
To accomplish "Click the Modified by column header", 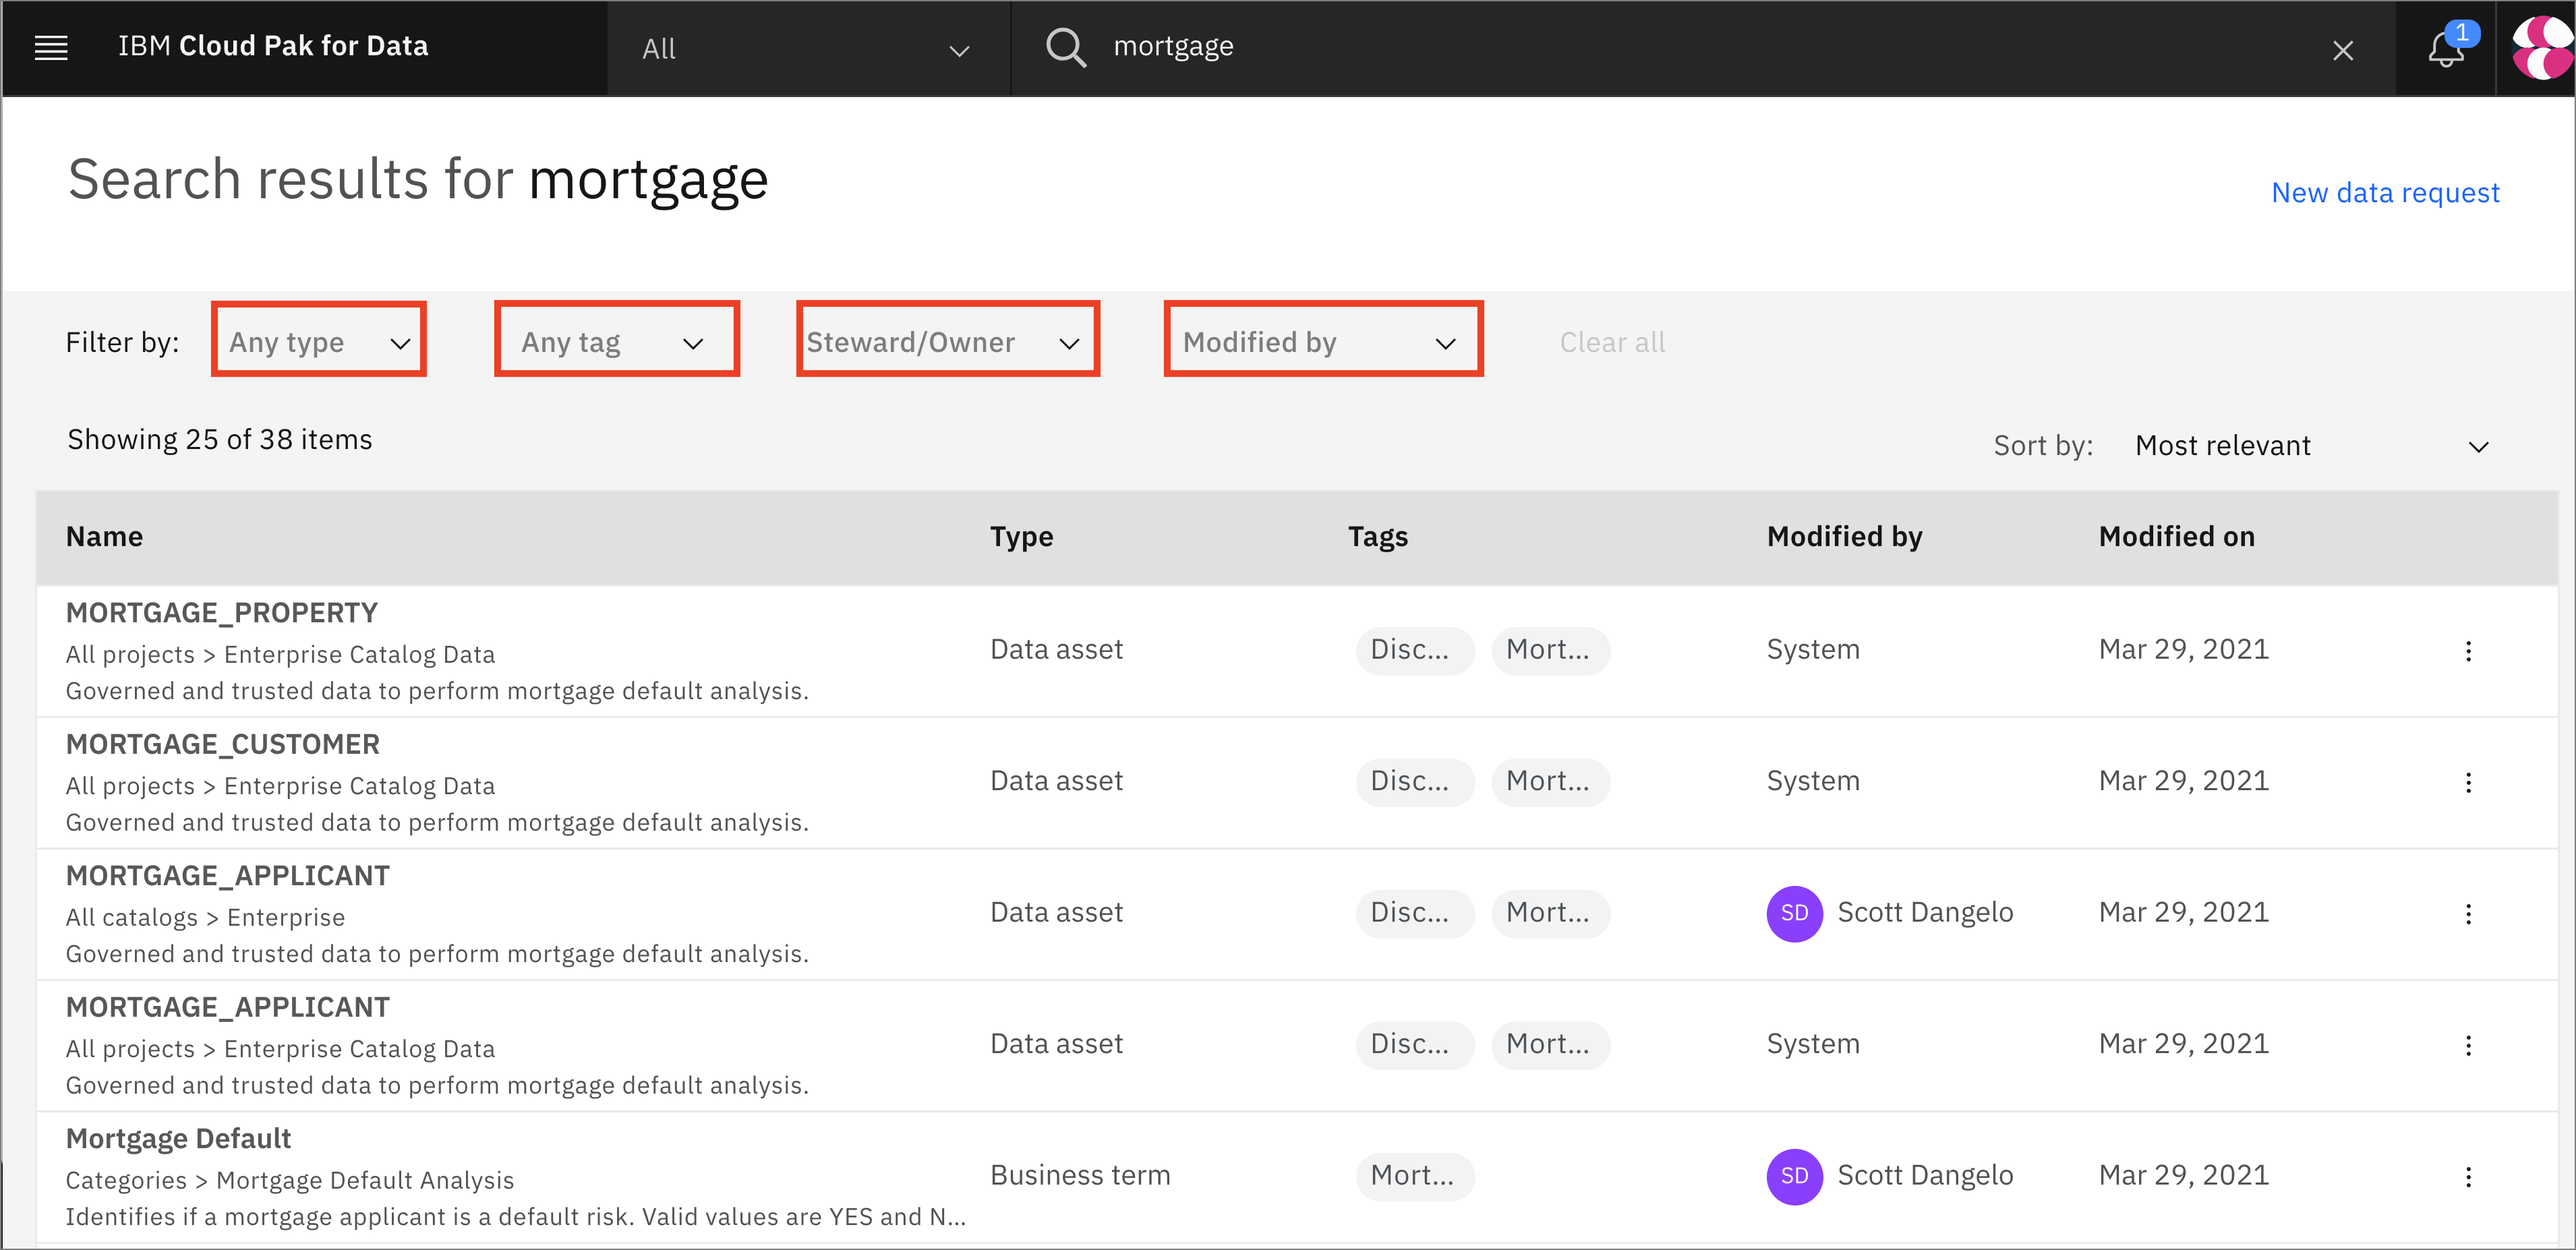I will [x=1844, y=537].
